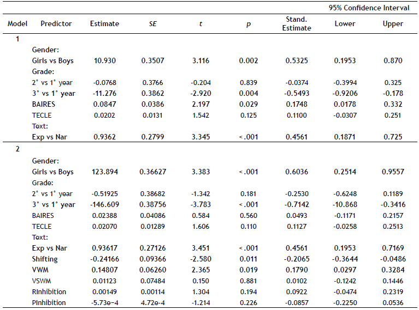Click the estimate value 10.930
The width and height of the screenshot is (419, 310).
pos(104,60)
